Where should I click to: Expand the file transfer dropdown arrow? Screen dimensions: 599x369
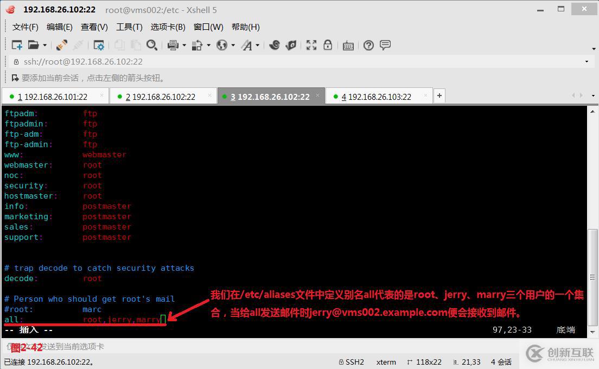coord(208,46)
